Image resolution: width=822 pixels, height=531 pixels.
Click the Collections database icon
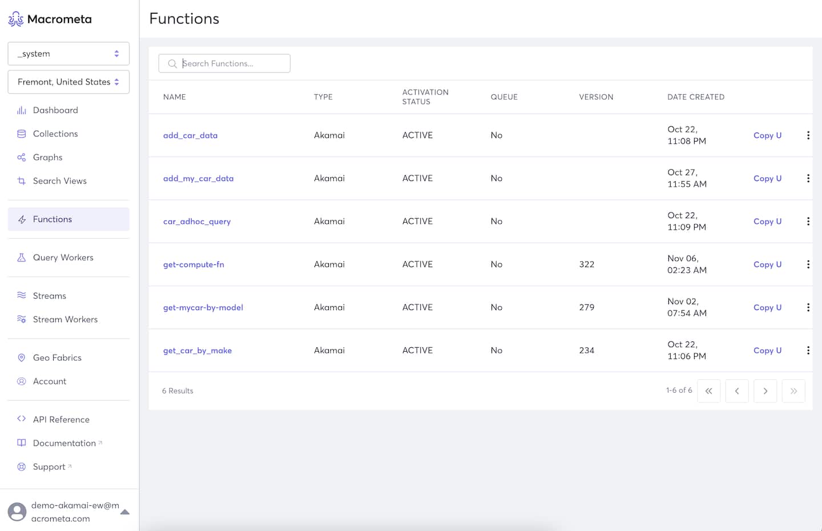pyautogui.click(x=22, y=134)
